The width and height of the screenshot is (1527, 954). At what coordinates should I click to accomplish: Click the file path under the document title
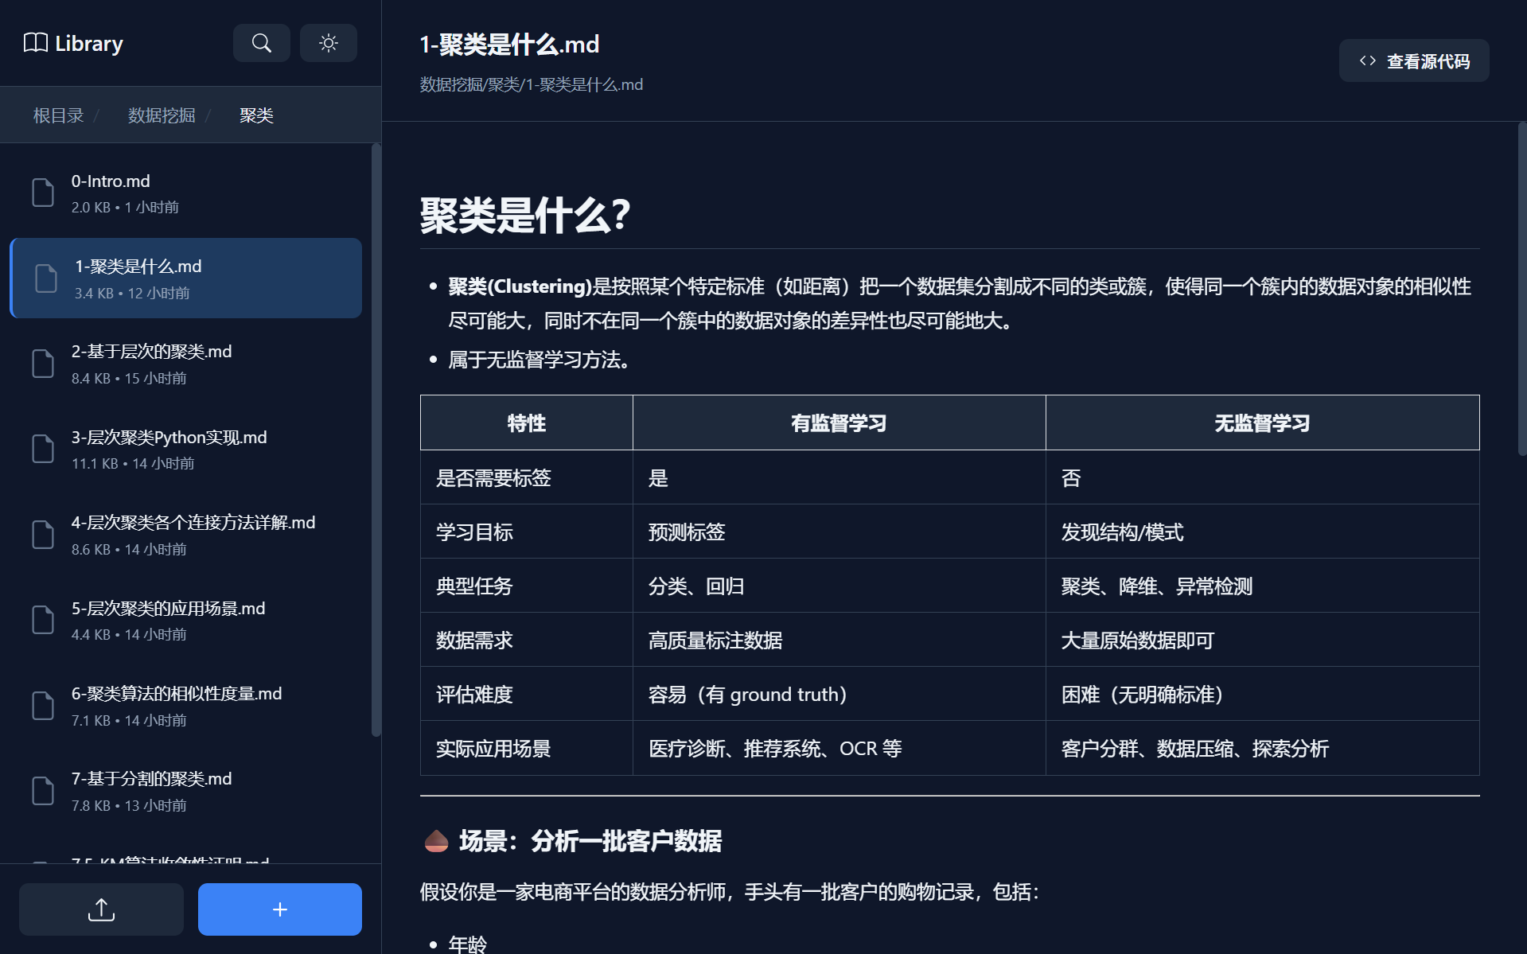coord(531,84)
